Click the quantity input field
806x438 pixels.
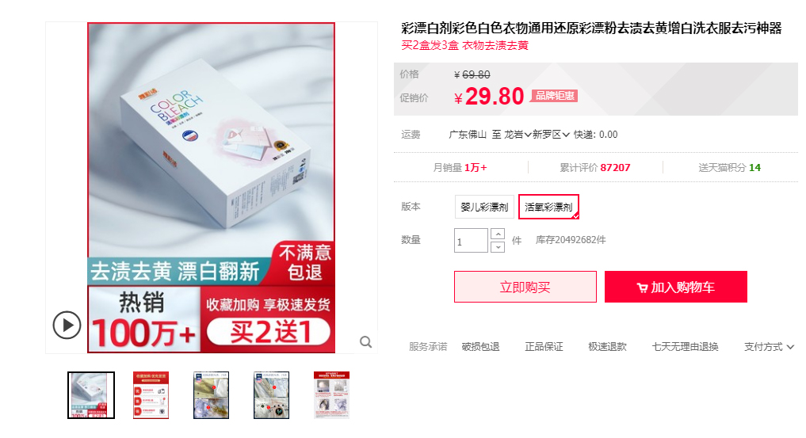(x=471, y=240)
